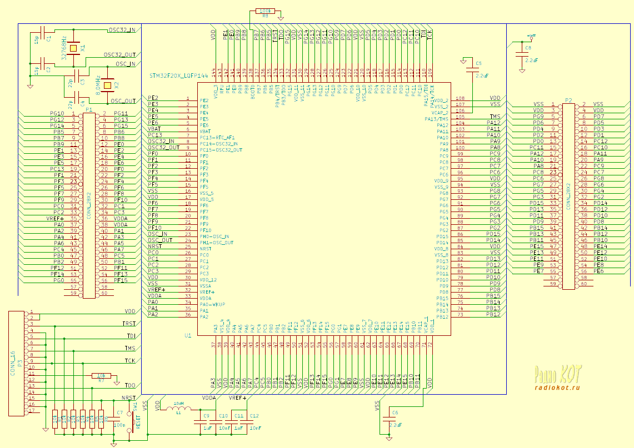
Task: Select the X2 8.0MHz crystal symbol
Action: click(107, 85)
